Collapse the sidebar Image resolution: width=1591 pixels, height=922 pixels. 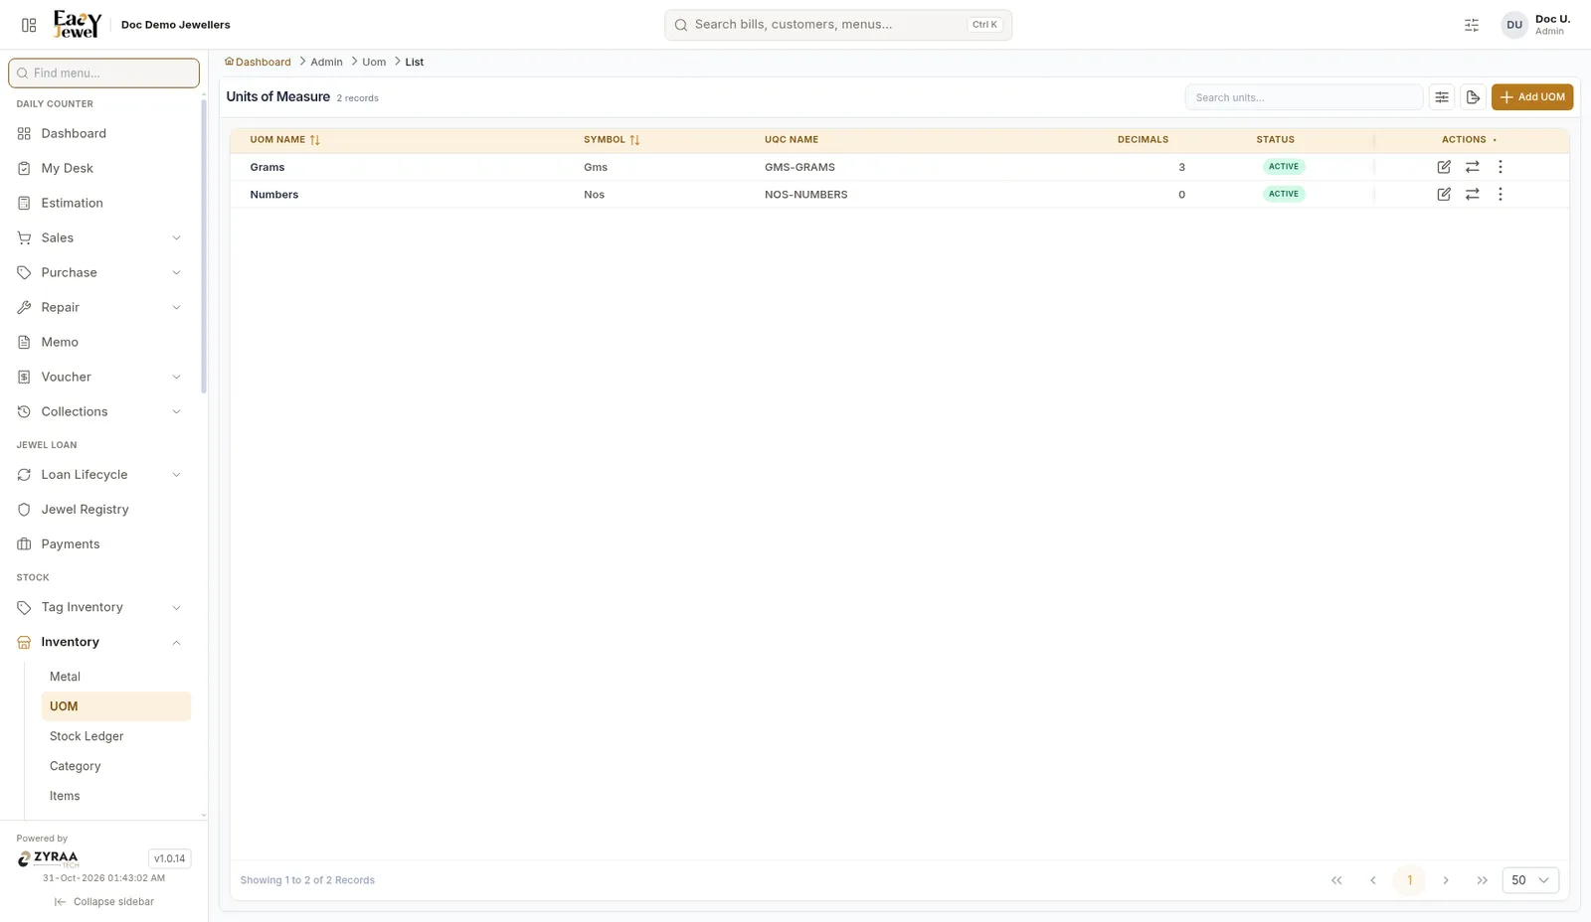click(x=104, y=902)
